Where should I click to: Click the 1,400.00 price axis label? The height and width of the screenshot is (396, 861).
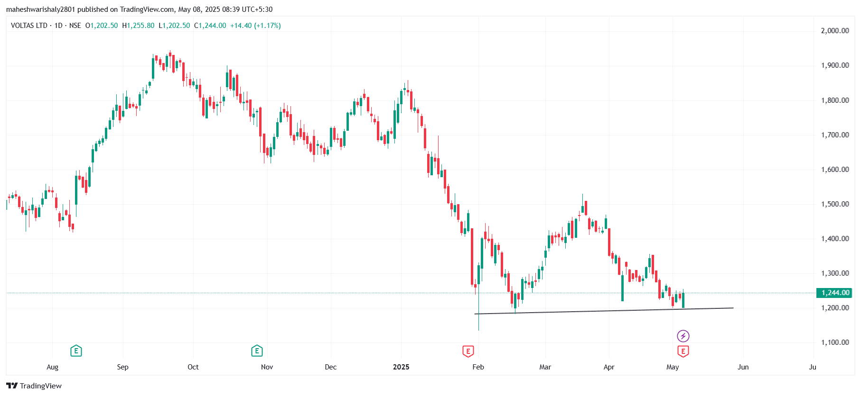coord(835,239)
